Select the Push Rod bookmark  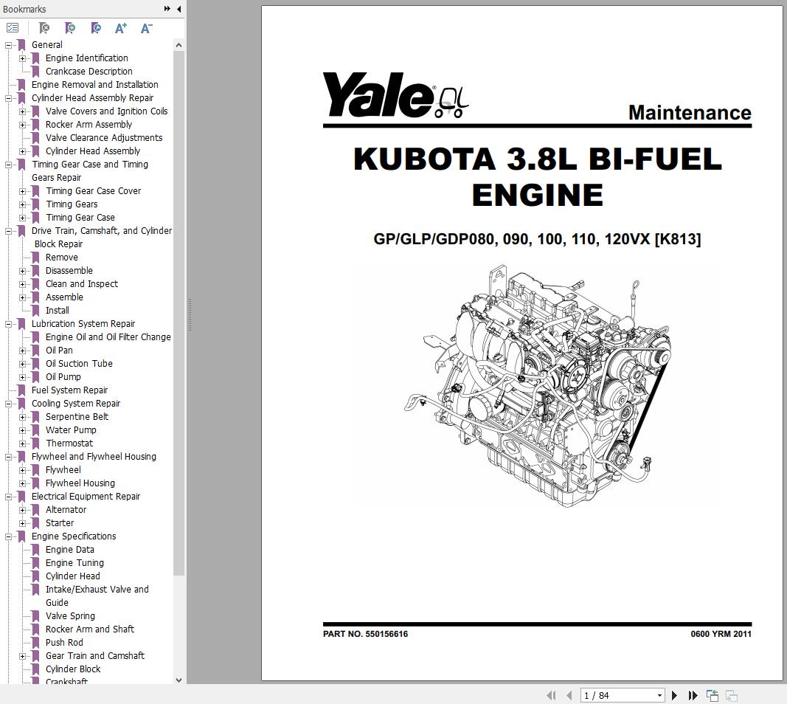(x=64, y=643)
